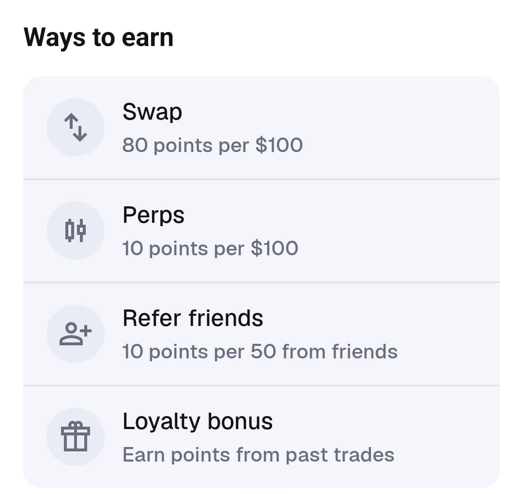The height and width of the screenshot is (494, 522).
Task: Open the Perps earning option
Action: point(261,231)
